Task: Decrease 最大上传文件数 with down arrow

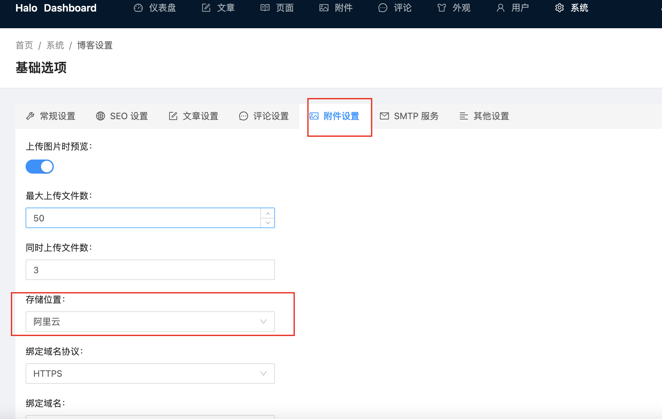Action: point(268,223)
